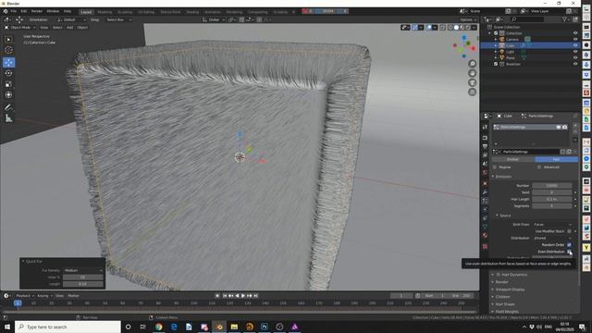This screenshot has width=592, height=333.
Task: Adjust particle Number value field
Action: coord(552,185)
